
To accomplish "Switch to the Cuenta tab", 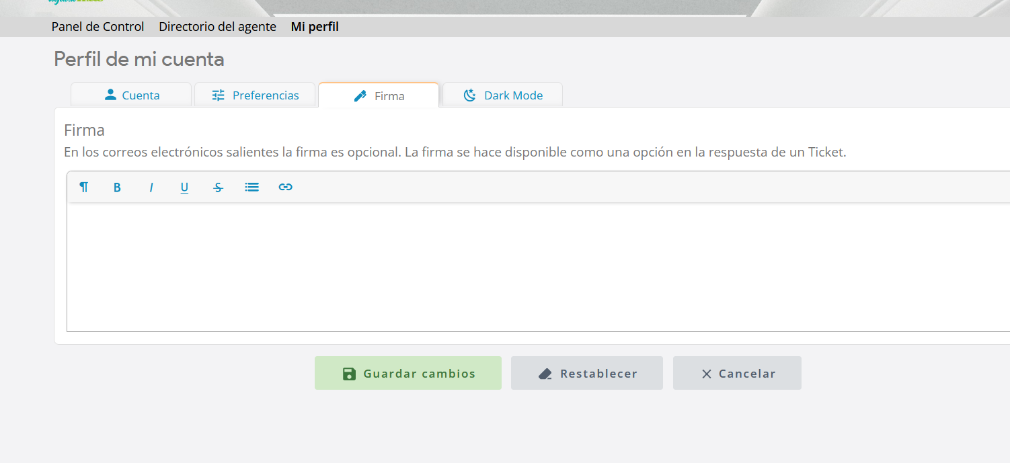I will pyautogui.click(x=132, y=95).
